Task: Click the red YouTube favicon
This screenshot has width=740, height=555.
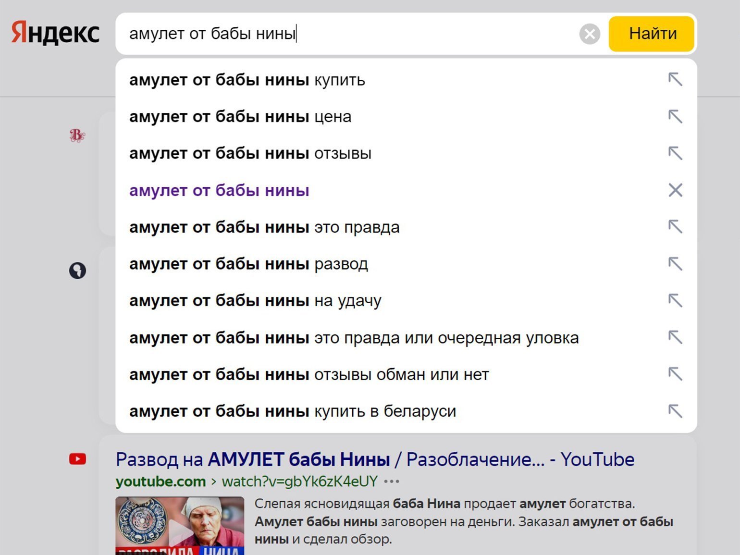Action: tap(77, 459)
